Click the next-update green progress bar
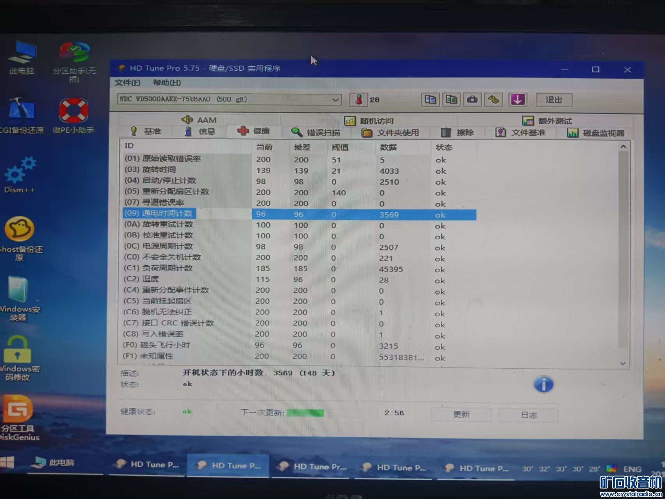 click(332, 413)
